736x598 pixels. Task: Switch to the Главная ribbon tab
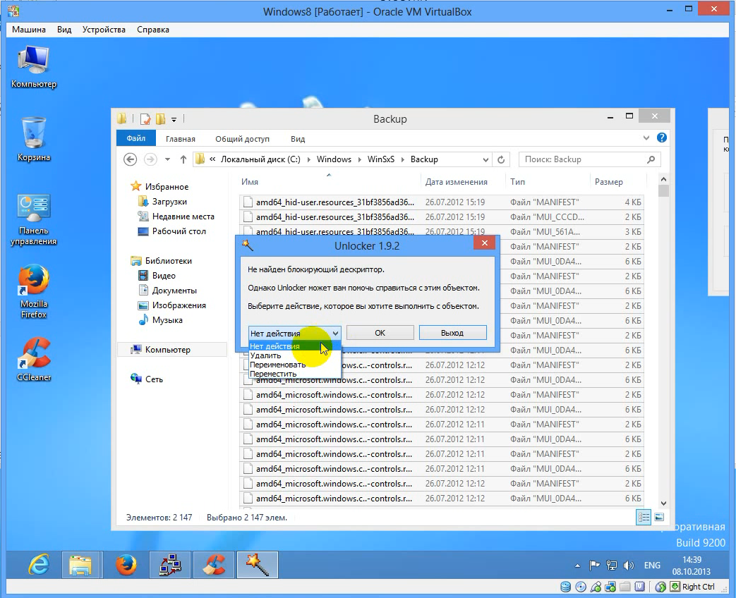[180, 139]
